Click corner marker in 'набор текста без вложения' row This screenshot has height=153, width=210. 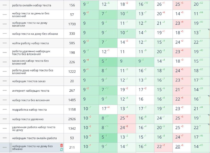[x=209, y=96]
